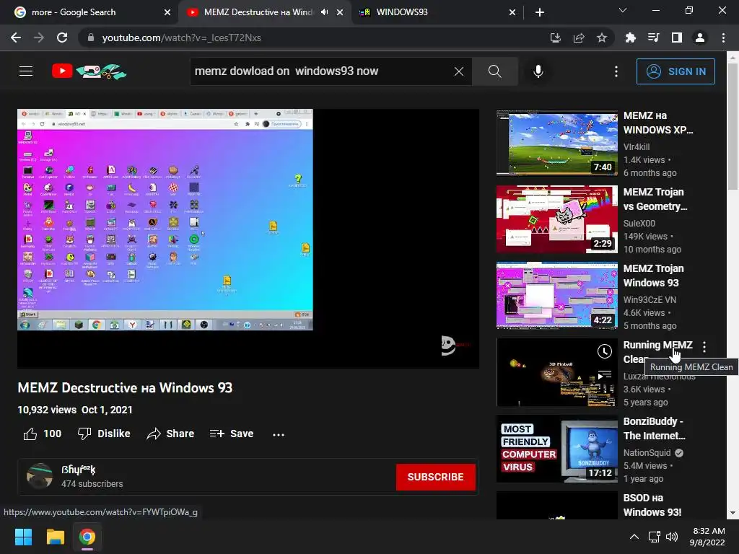This screenshot has width=739, height=554.
Task: Open the volume tray icon
Action: [x=672, y=537]
